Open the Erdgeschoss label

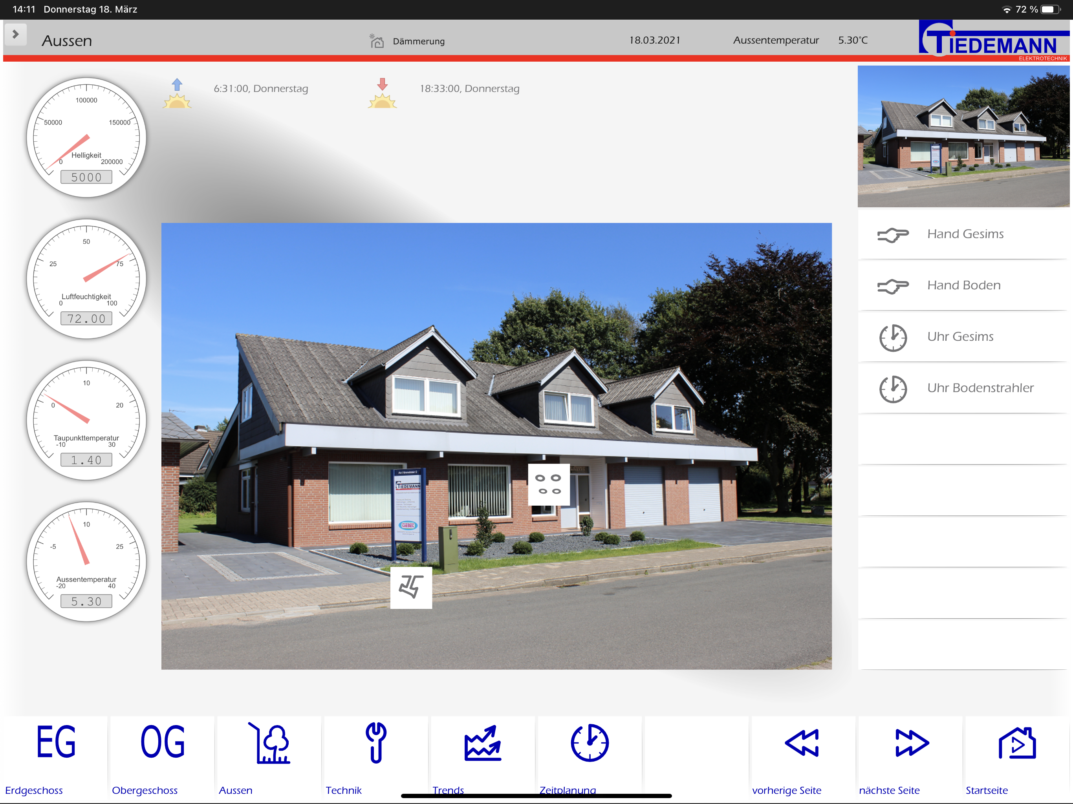click(34, 790)
